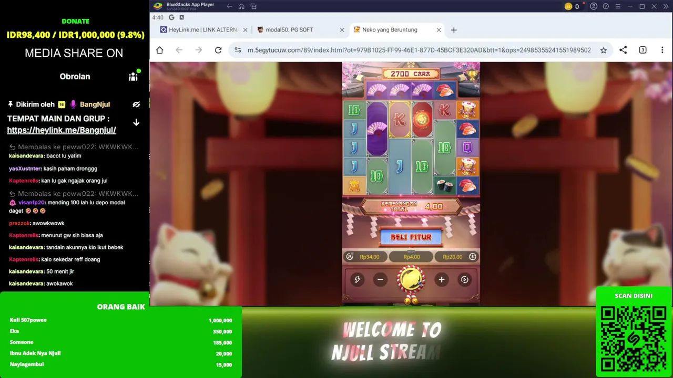The height and width of the screenshot is (378, 673).
Task: Toggle turbo spin lightning button
Action: coord(357,280)
